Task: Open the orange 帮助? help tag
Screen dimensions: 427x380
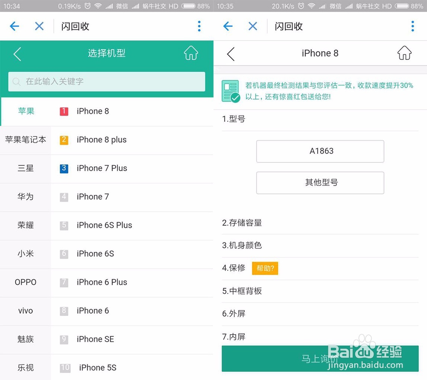Action: click(x=265, y=268)
